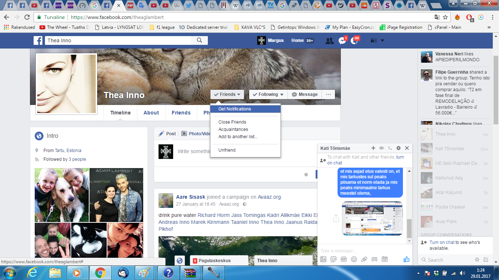Bookmark this page with the star
This screenshot has height=280, width=499.
pyautogui.click(x=445, y=17)
